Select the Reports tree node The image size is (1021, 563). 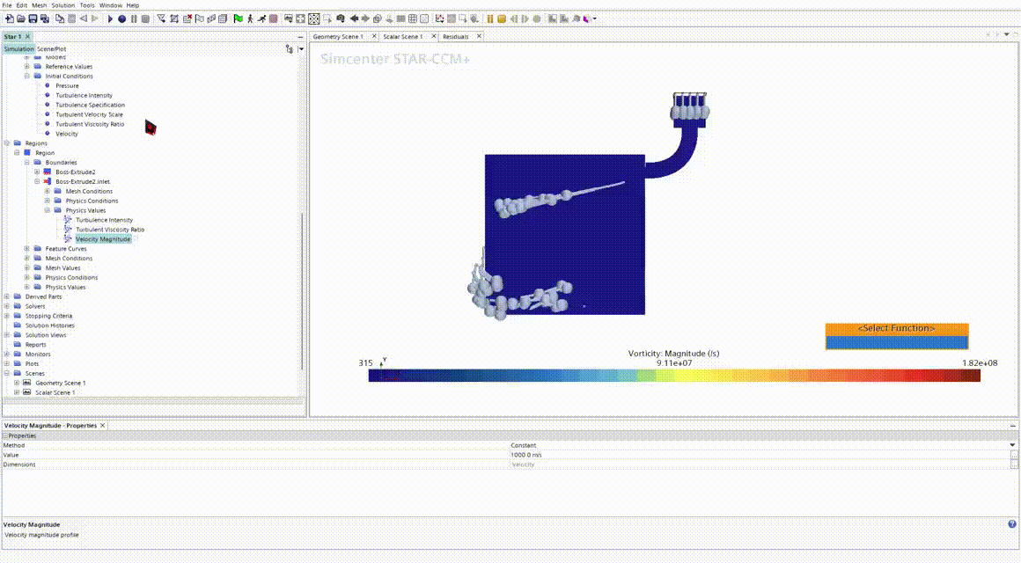point(36,345)
